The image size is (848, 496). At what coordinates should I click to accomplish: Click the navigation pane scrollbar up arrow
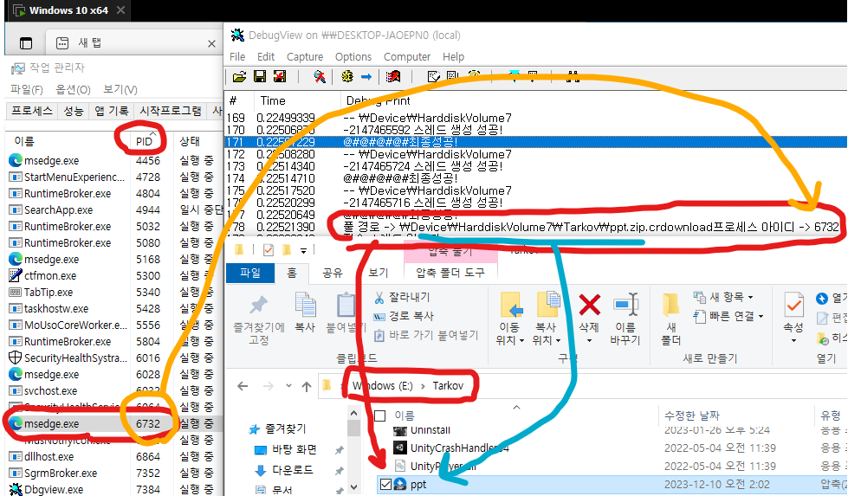tap(353, 414)
